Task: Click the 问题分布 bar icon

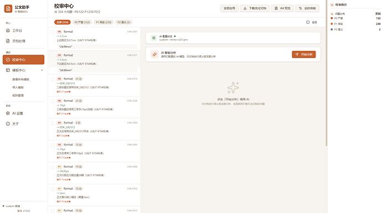Action: click(332, 14)
